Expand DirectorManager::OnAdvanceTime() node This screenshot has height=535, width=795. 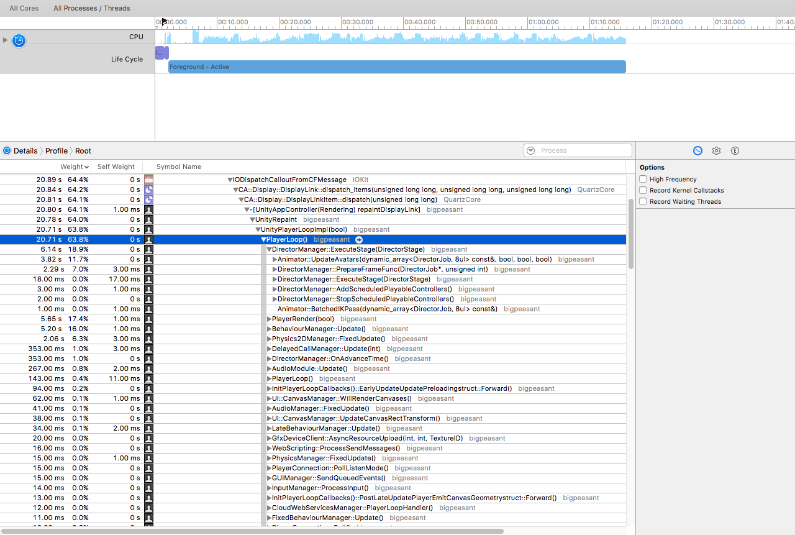click(269, 359)
